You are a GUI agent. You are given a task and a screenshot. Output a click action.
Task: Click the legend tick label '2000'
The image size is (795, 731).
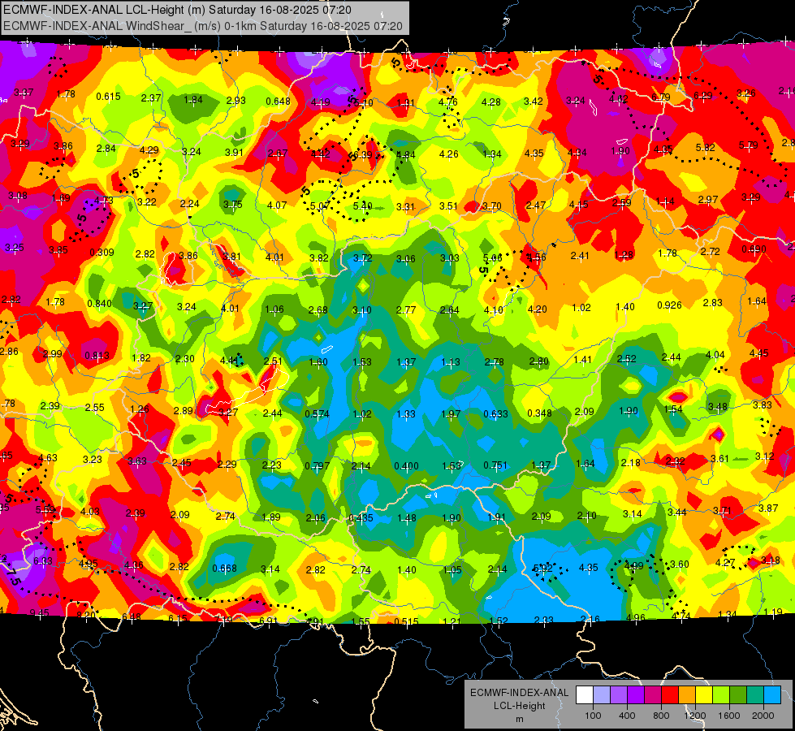tap(763, 716)
